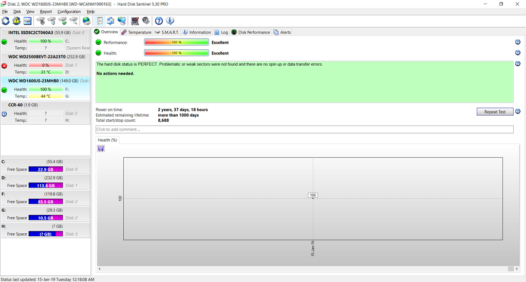Click the Performance 100 % progress bar
The width and height of the screenshot is (526, 282).
[x=177, y=42]
